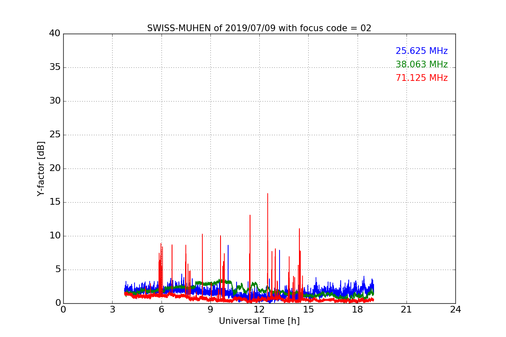Click the x-axis tick label 24
This screenshot has width=506, height=337.
pos(455,310)
